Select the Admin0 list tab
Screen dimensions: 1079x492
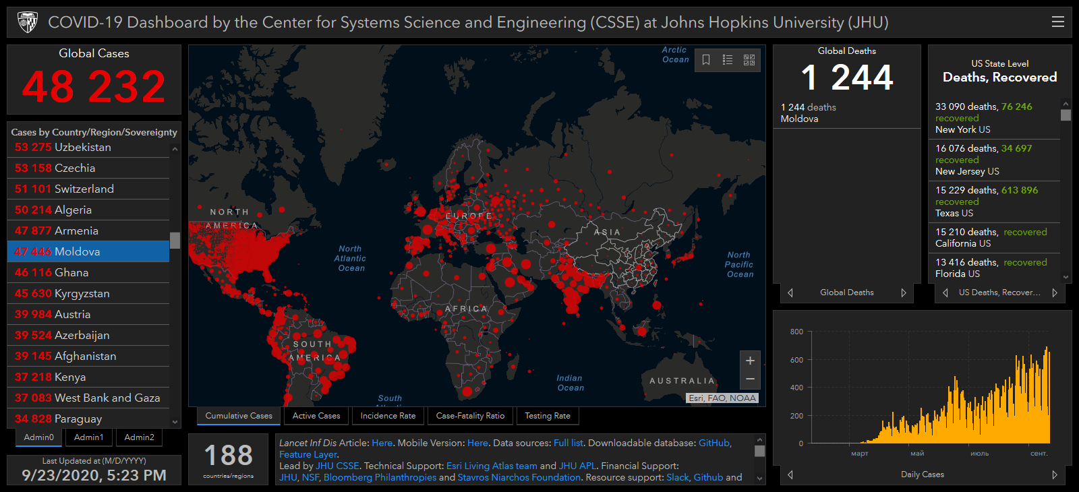tap(39, 437)
